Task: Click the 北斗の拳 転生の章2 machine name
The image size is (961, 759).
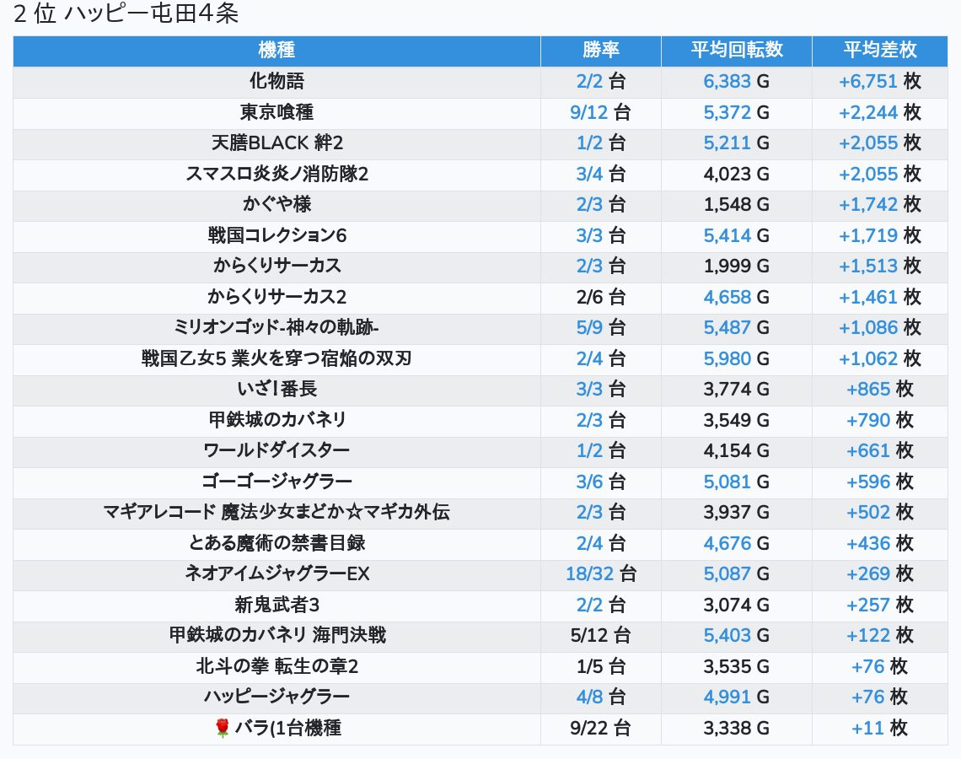Action: pyautogui.click(x=276, y=666)
